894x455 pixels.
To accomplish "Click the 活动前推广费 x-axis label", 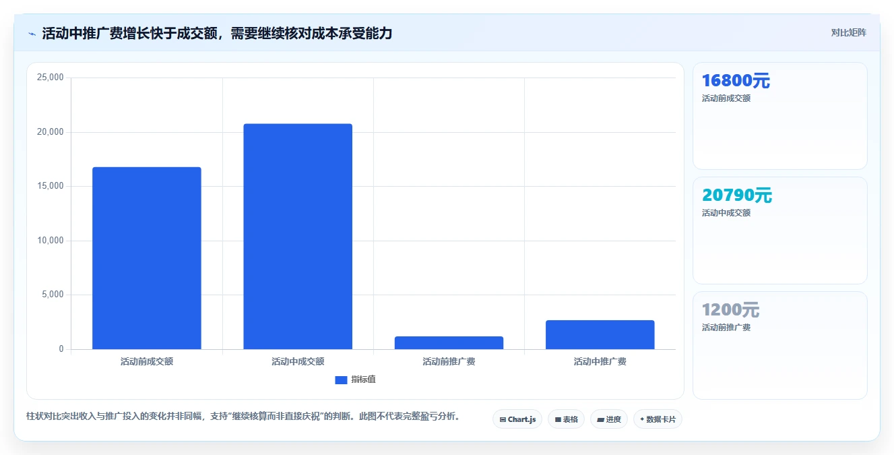I will click(x=449, y=361).
